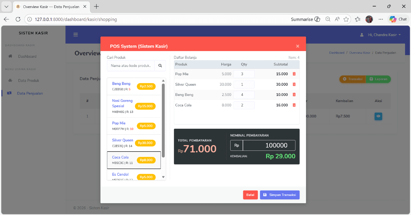Add this page to favourites star
The height and width of the screenshot is (215, 411).
coord(346,19)
